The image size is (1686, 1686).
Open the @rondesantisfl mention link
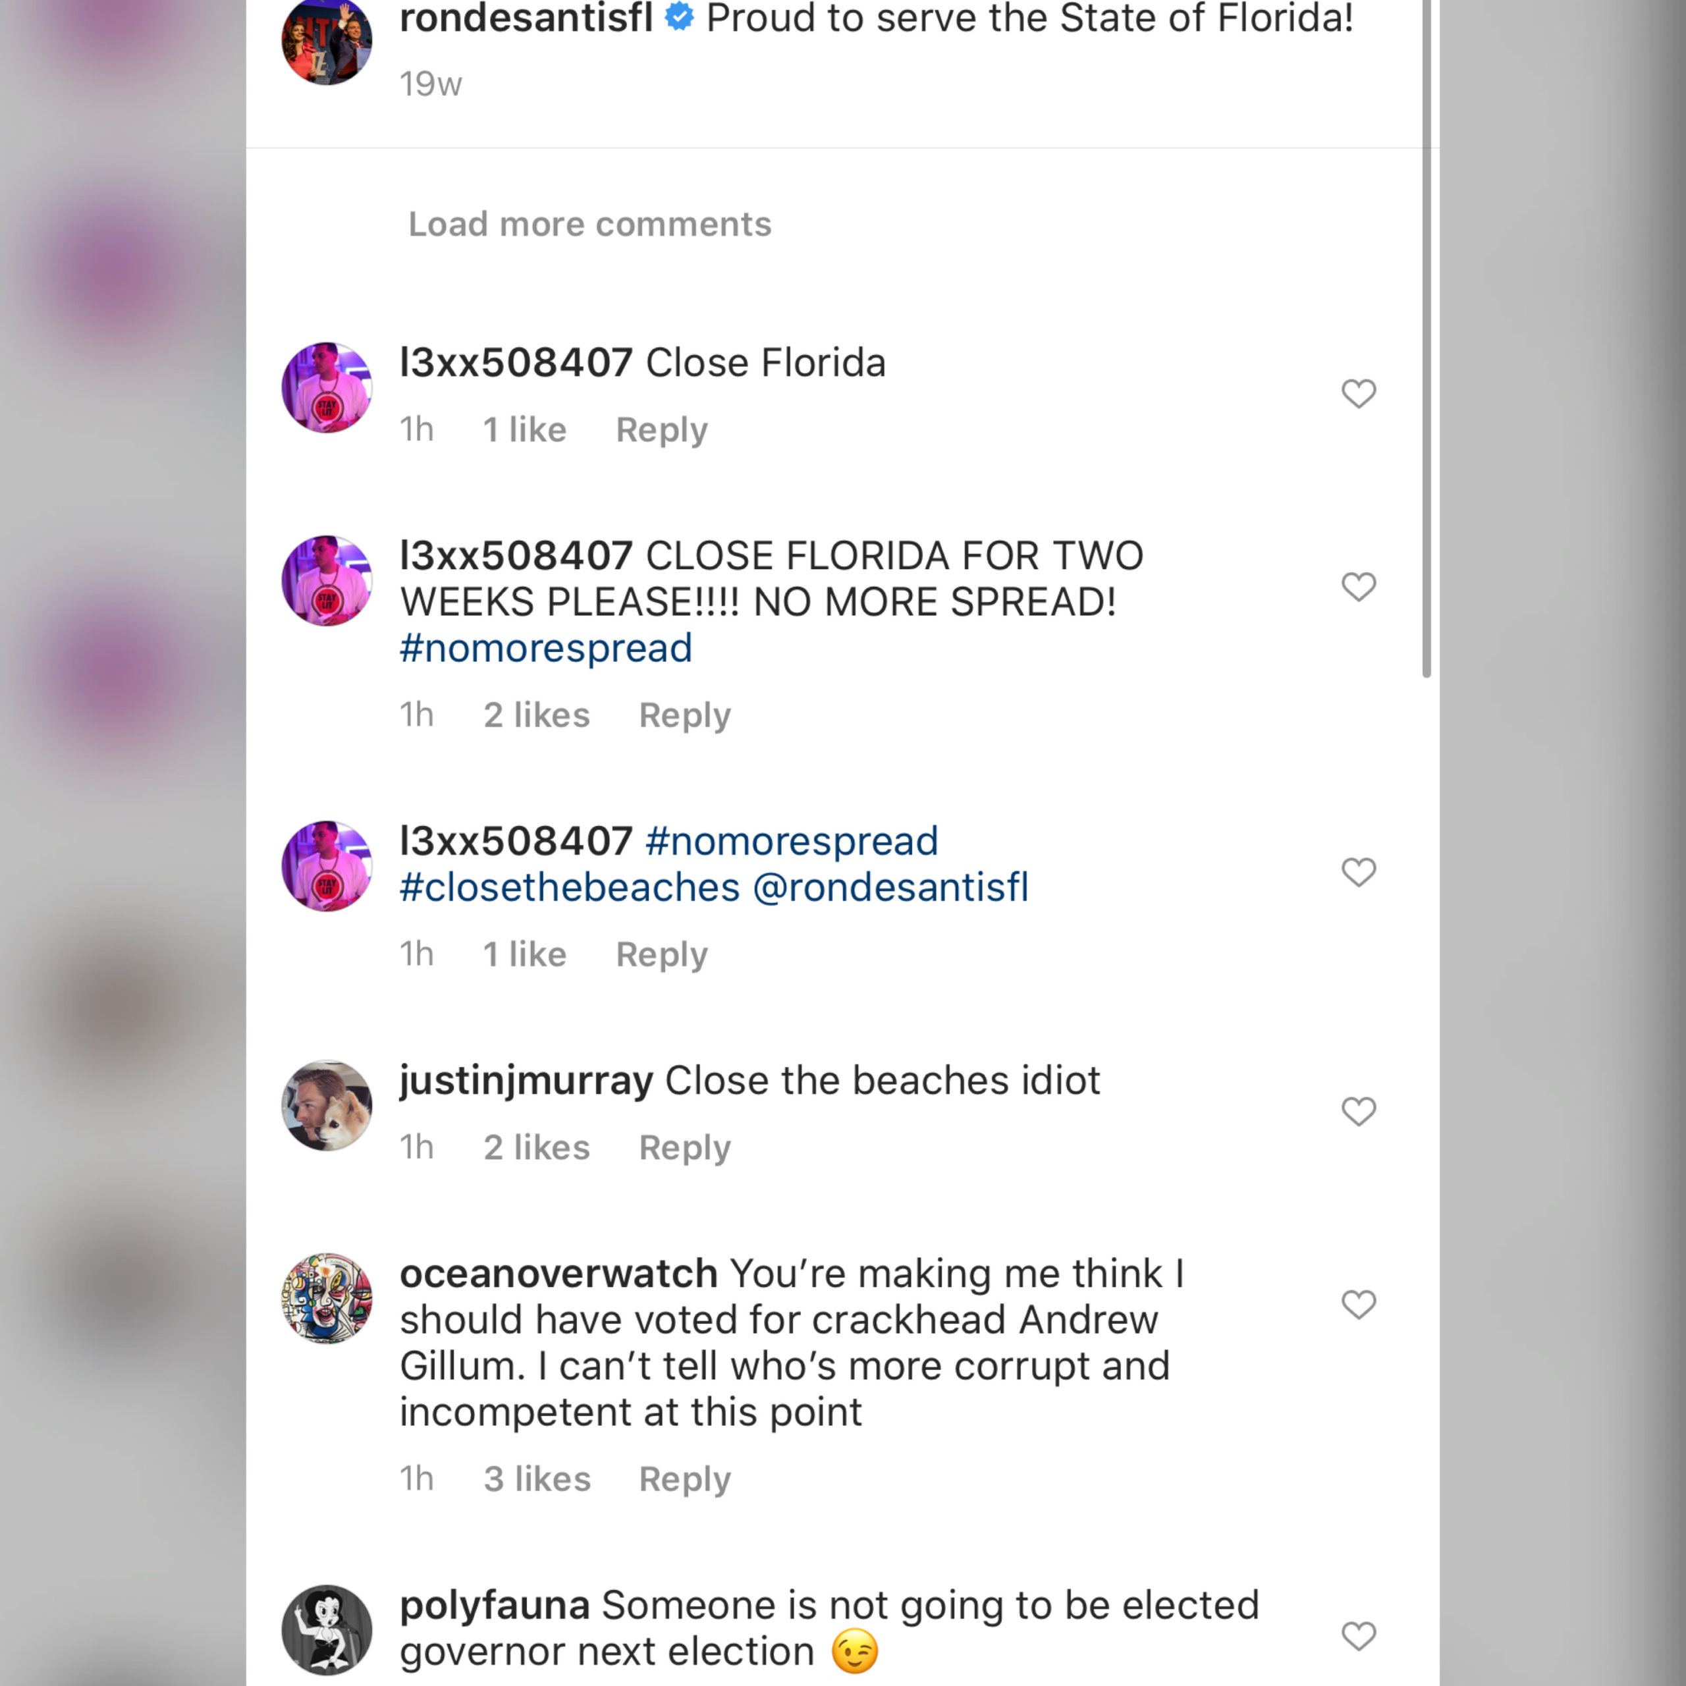click(x=890, y=888)
